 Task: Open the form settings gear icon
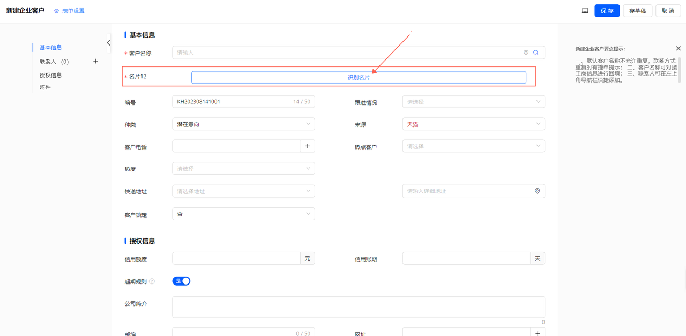coord(56,11)
